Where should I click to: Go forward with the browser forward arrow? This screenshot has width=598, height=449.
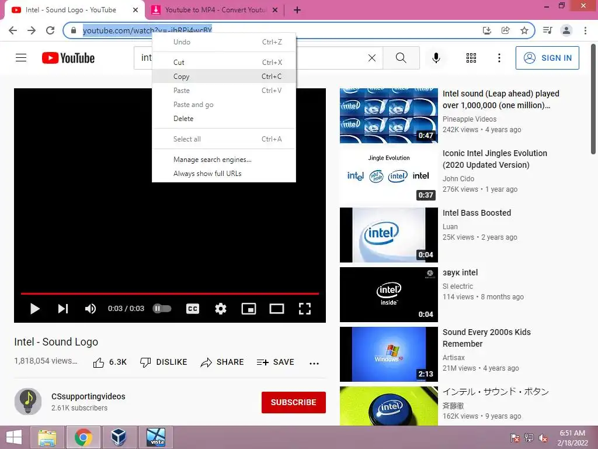(32, 30)
